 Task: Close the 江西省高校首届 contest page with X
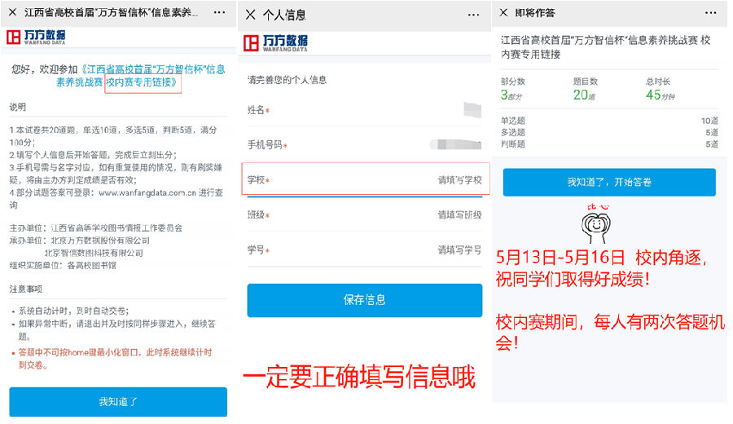point(13,12)
